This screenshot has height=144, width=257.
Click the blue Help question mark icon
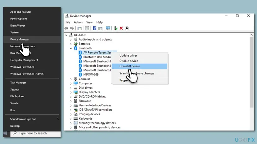pyautogui.click(x=95, y=28)
